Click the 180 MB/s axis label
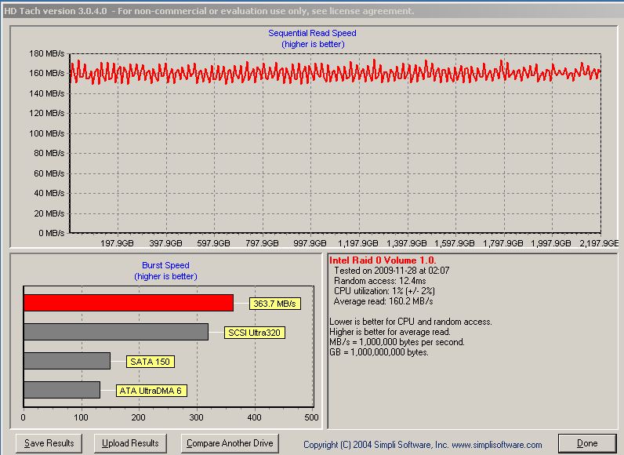Viewport: 624px width, 455px height. click(46, 53)
